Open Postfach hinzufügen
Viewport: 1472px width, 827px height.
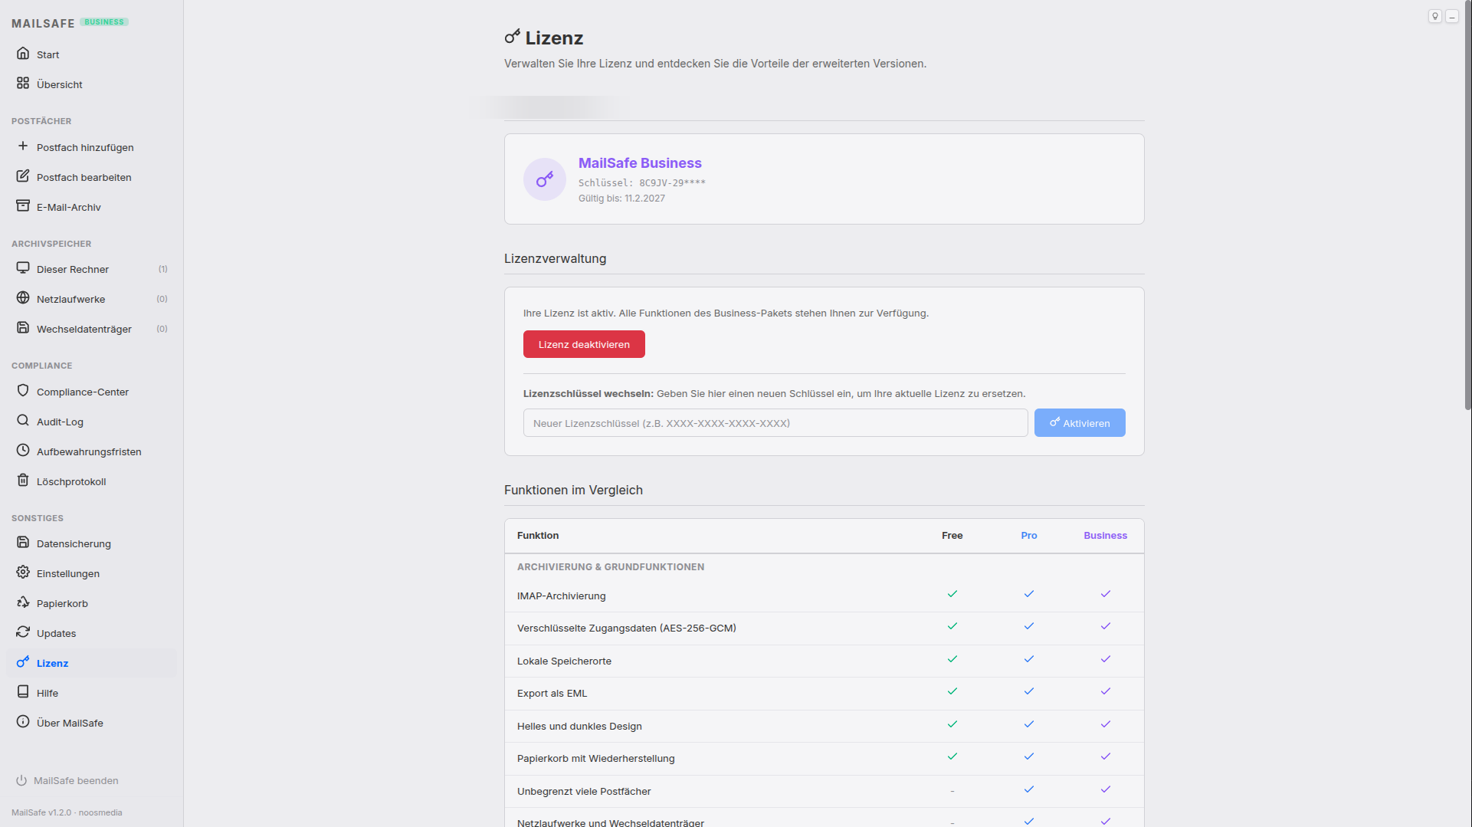tap(85, 147)
